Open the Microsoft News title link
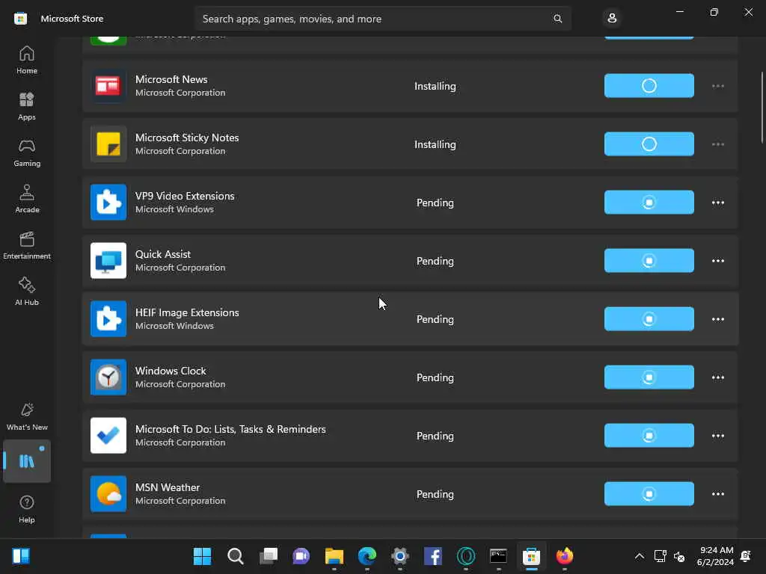 point(171,79)
